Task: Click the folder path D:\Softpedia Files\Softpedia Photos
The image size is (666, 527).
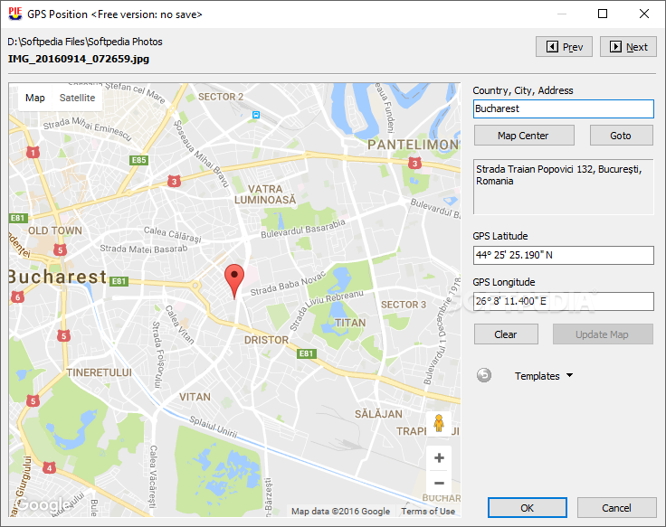Action: [85, 42]
